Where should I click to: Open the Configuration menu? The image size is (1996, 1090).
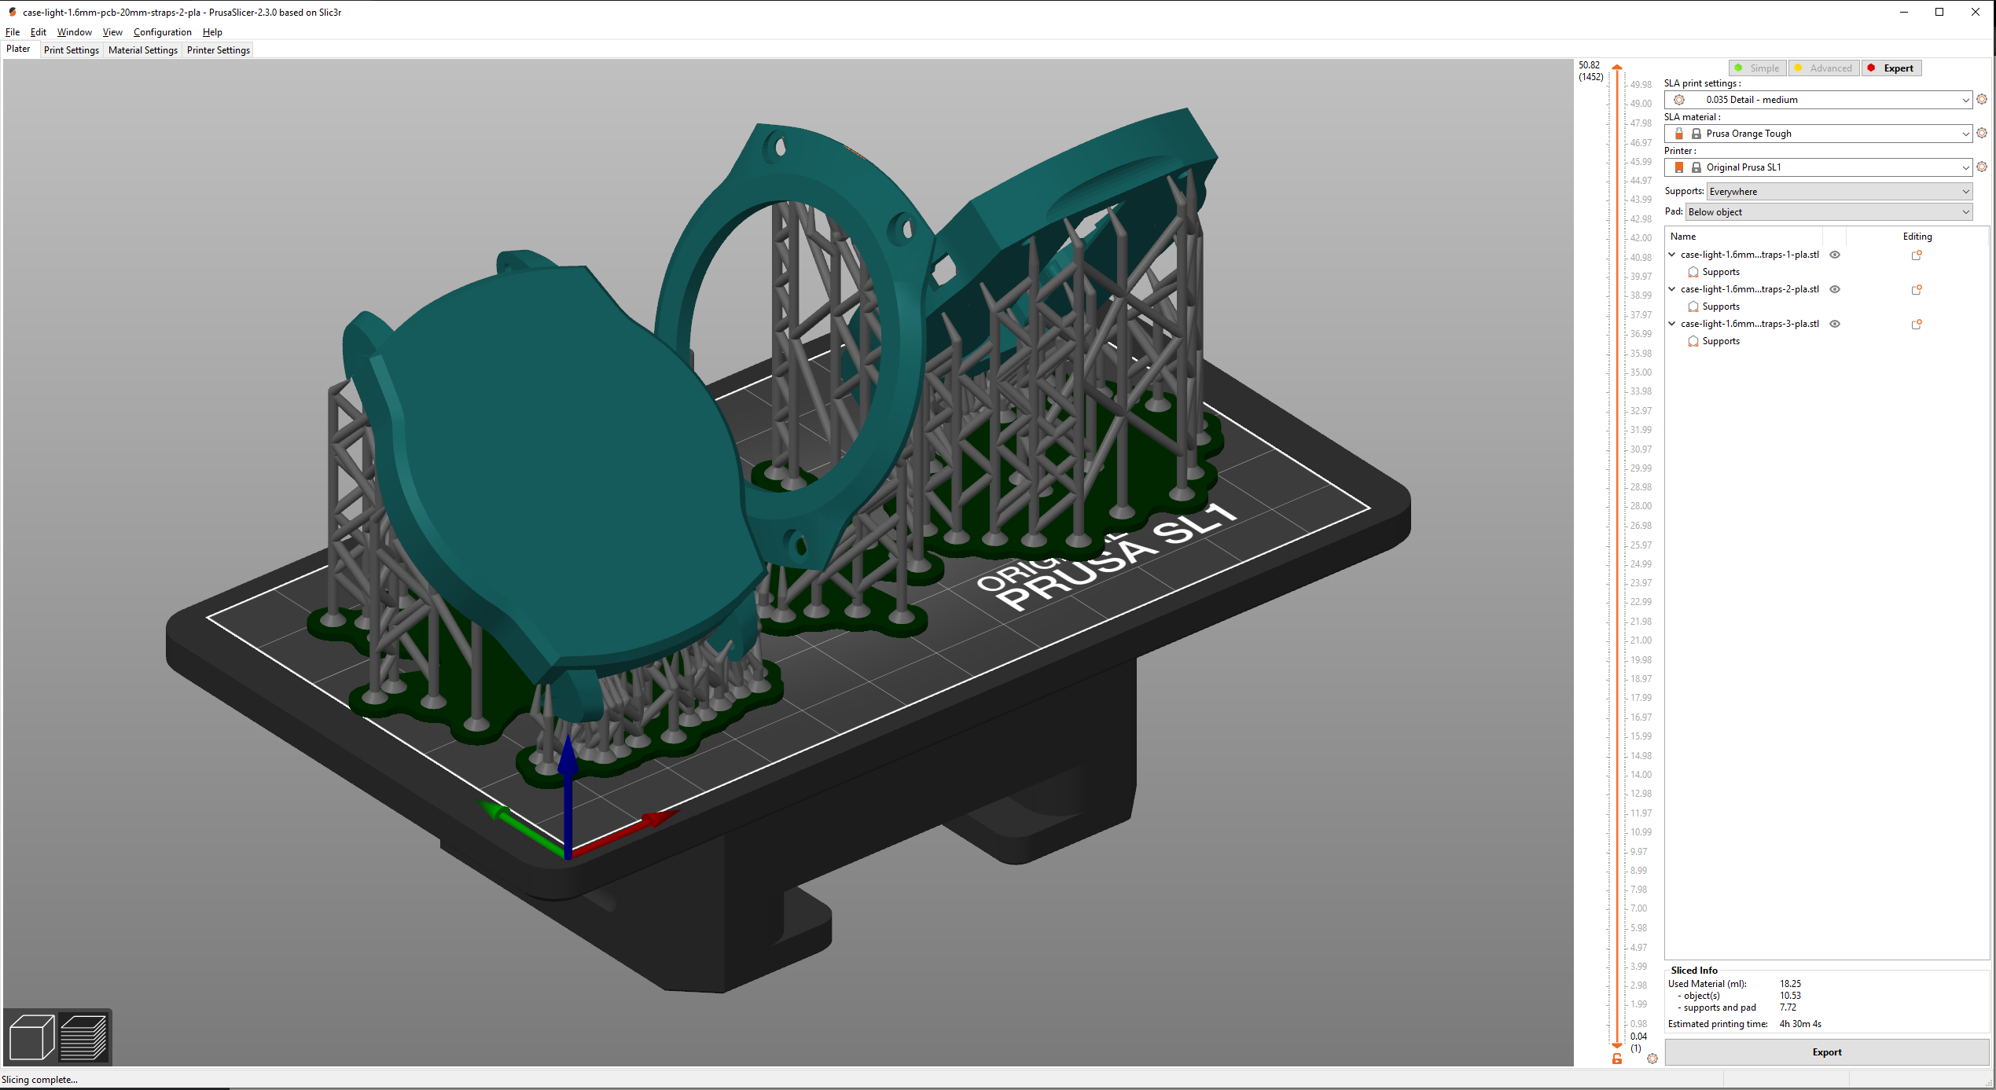click(162, 32)
